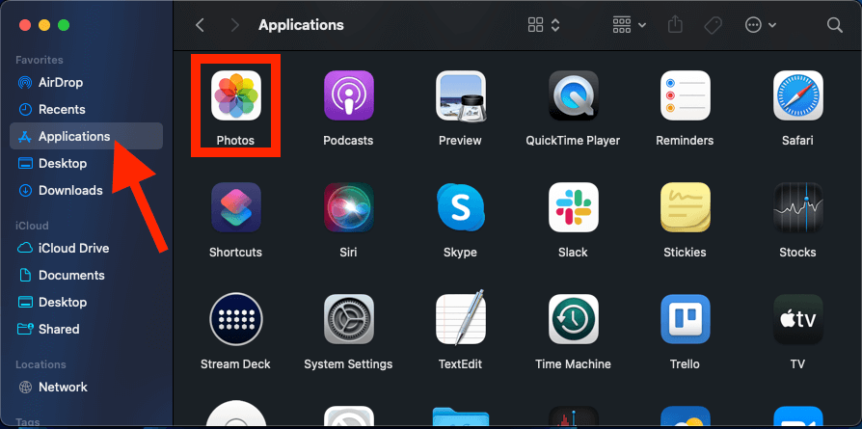Go back in Finder history
862x429 pixels.
click(x=201, y=25)
